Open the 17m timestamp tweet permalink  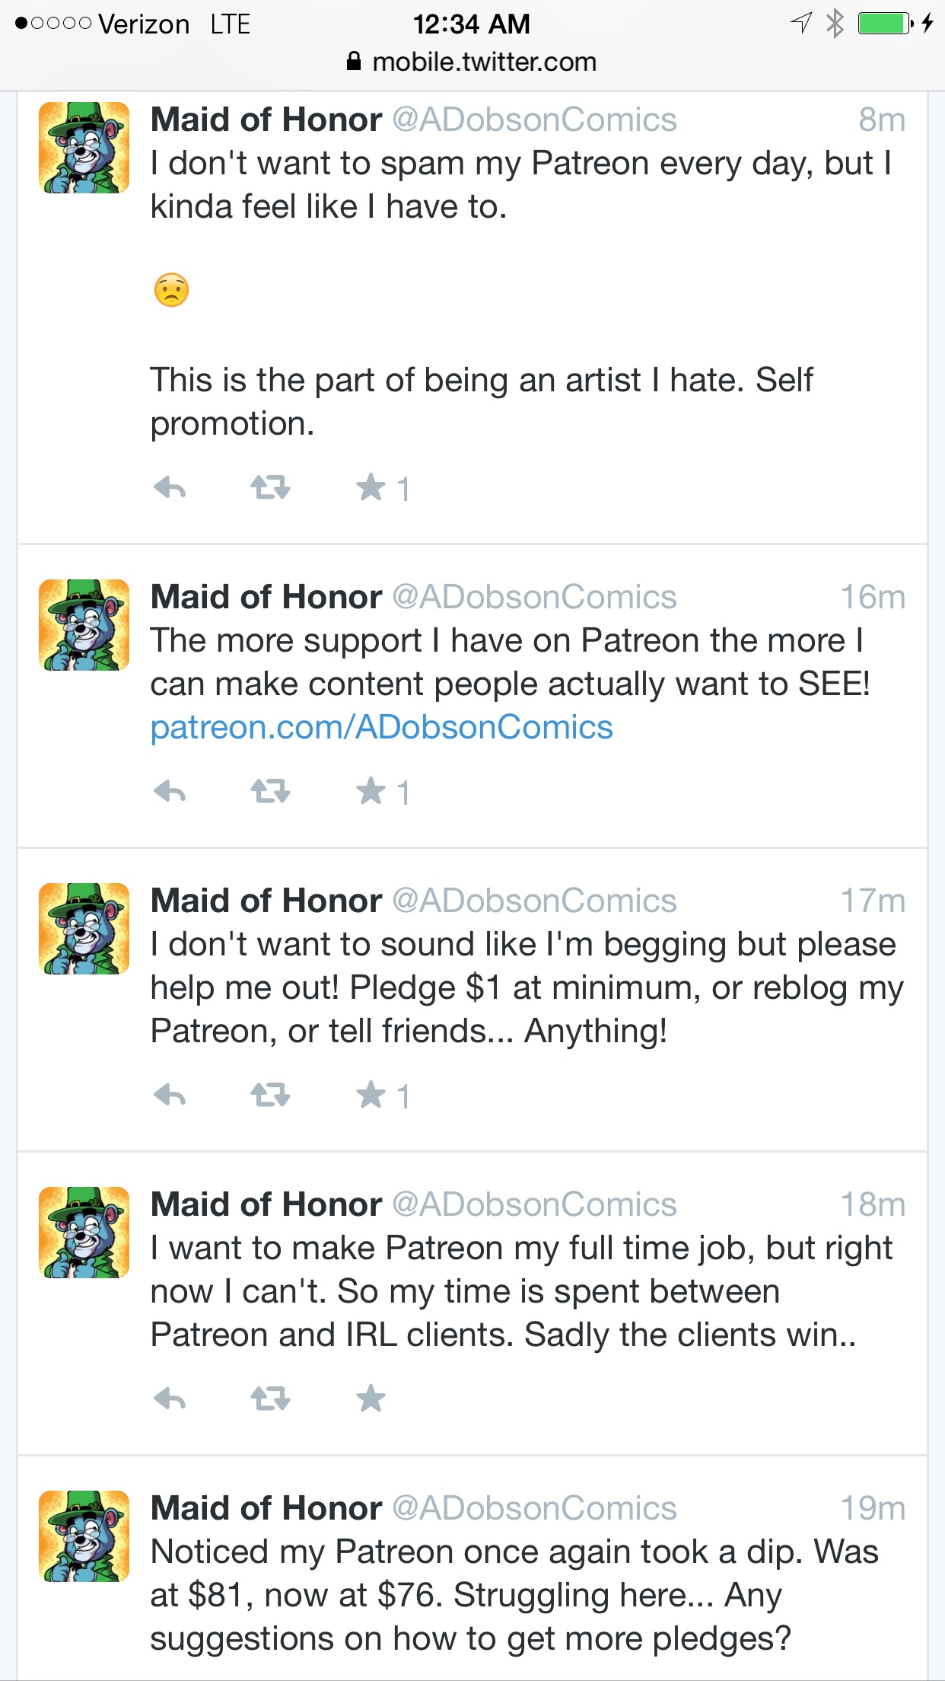click(873, 901)
